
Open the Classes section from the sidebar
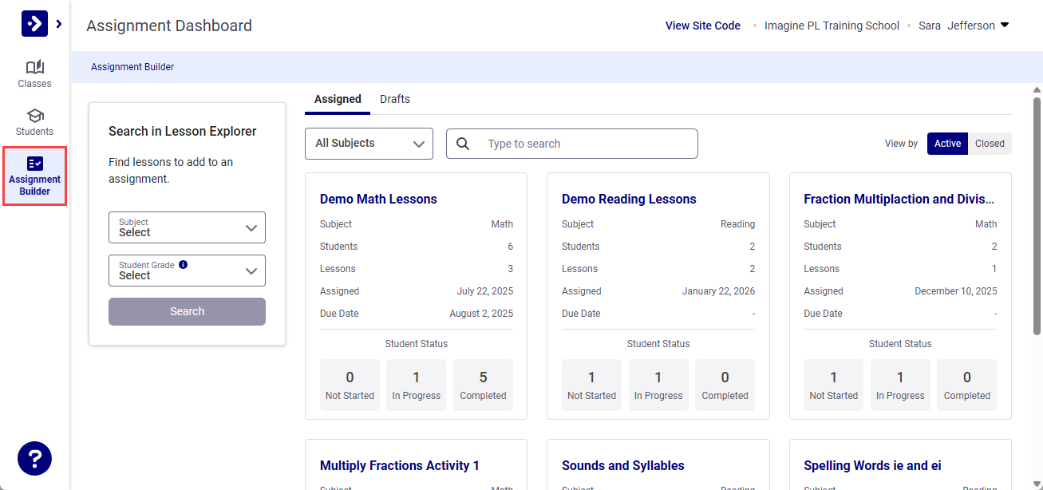[34, 73]
